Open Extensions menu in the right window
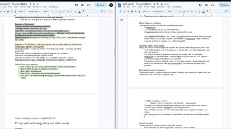Viewport: 231px width, 129px height. [161, 7]
